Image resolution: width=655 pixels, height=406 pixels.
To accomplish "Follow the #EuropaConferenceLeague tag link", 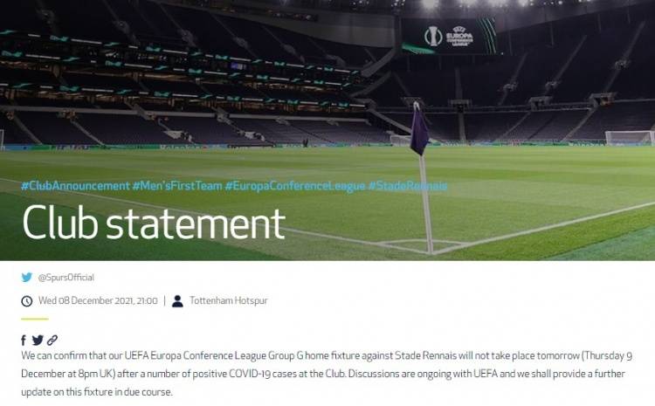I will [x=295, y=186].
